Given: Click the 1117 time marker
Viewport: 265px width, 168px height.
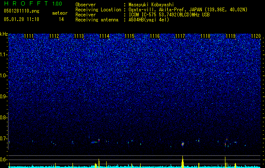Looking at the screenshot, I should [180, 36].
